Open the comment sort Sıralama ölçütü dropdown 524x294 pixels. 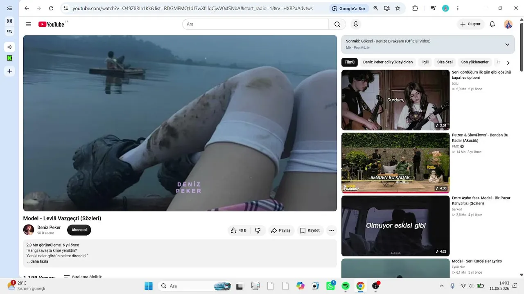pyautogui.click(x=83, y=276)
